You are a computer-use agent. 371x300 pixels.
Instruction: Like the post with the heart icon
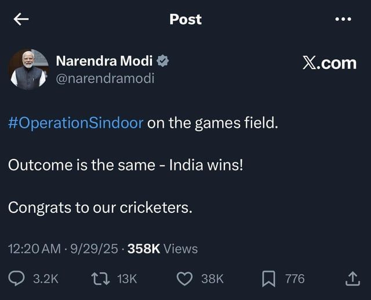[184, 279]
